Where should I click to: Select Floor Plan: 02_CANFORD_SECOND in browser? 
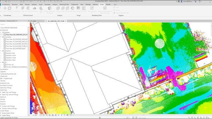point(17,44)
